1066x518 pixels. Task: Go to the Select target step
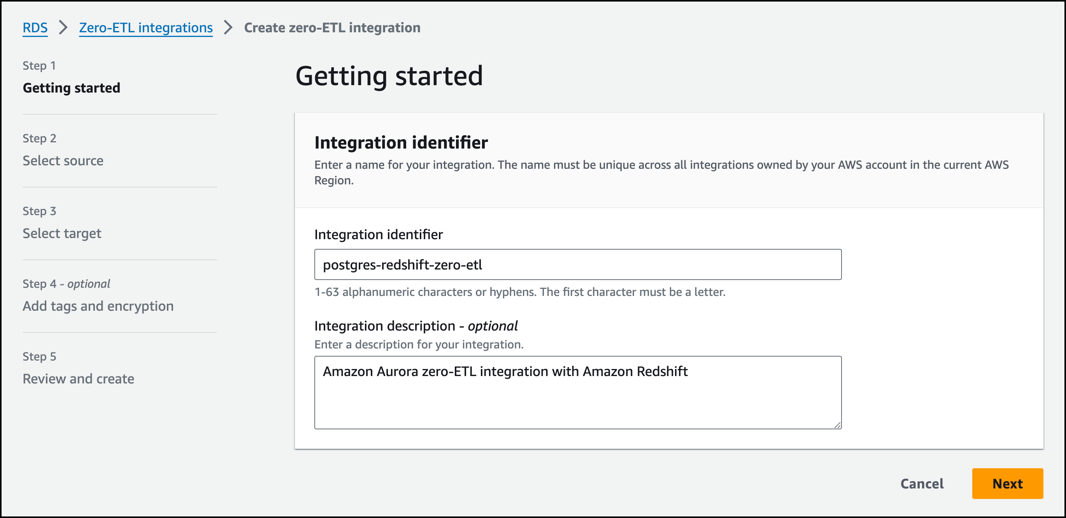[61, 233]
